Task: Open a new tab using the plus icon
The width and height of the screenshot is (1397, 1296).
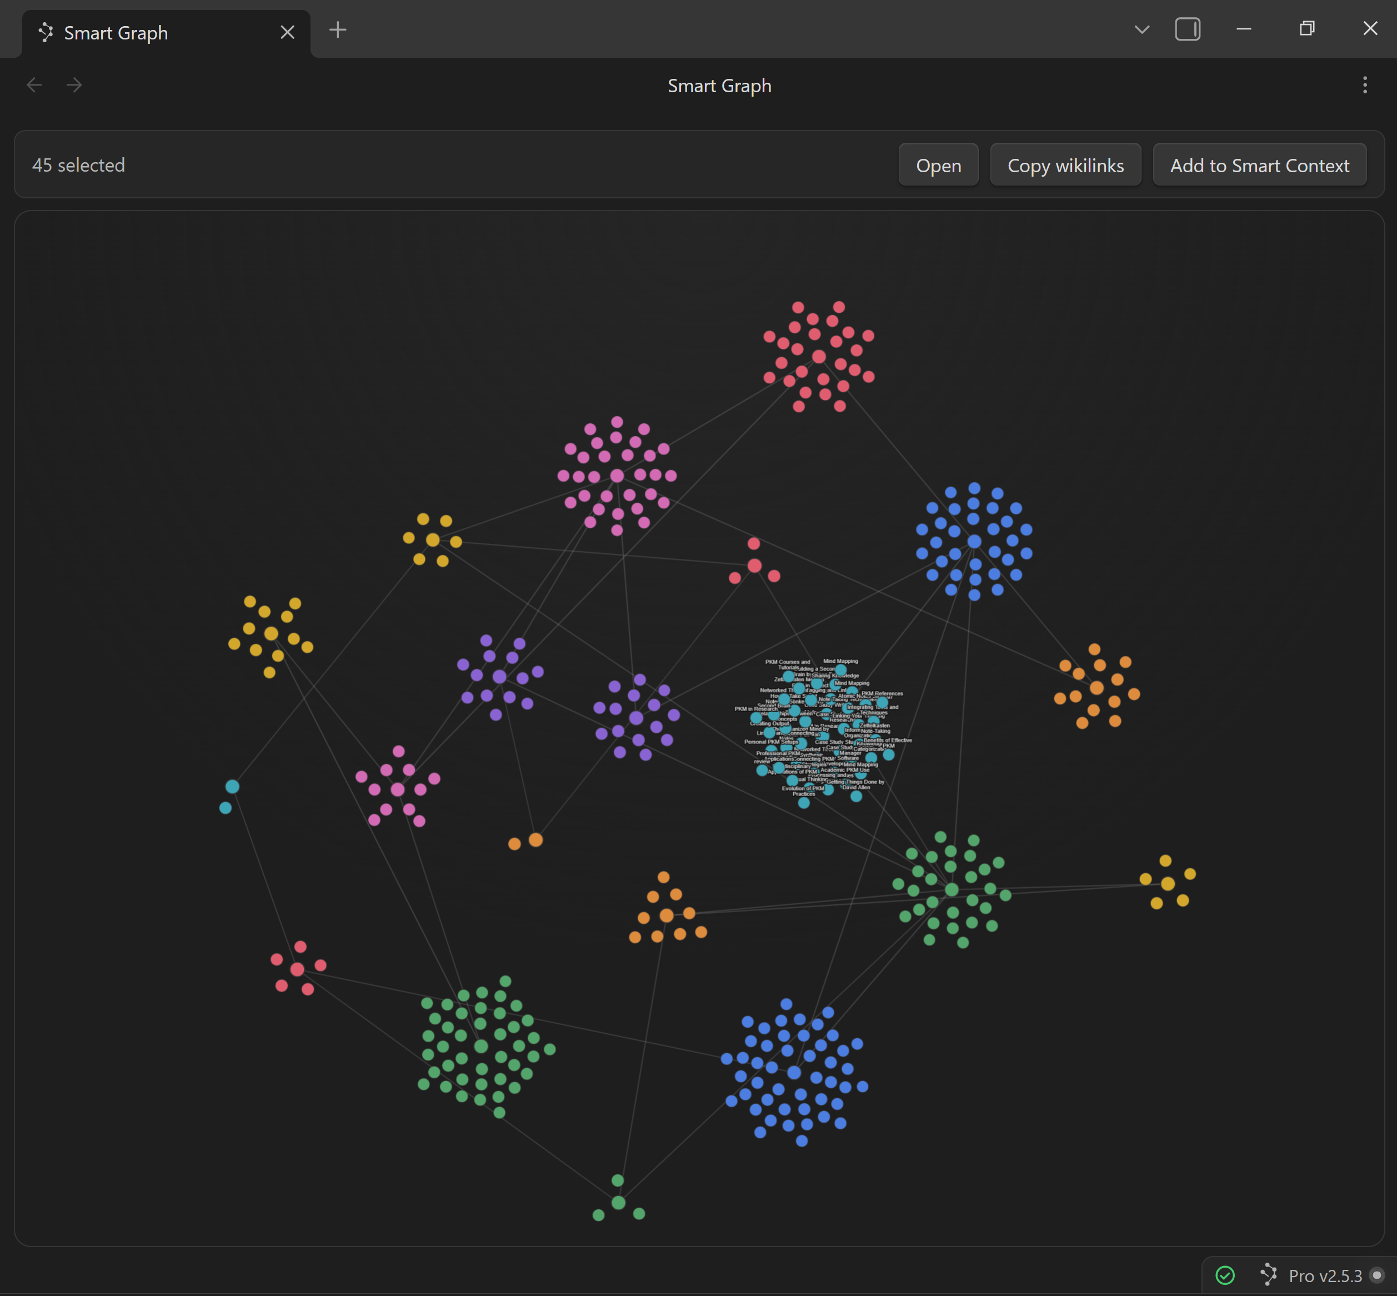Action: tap(338, 30)
